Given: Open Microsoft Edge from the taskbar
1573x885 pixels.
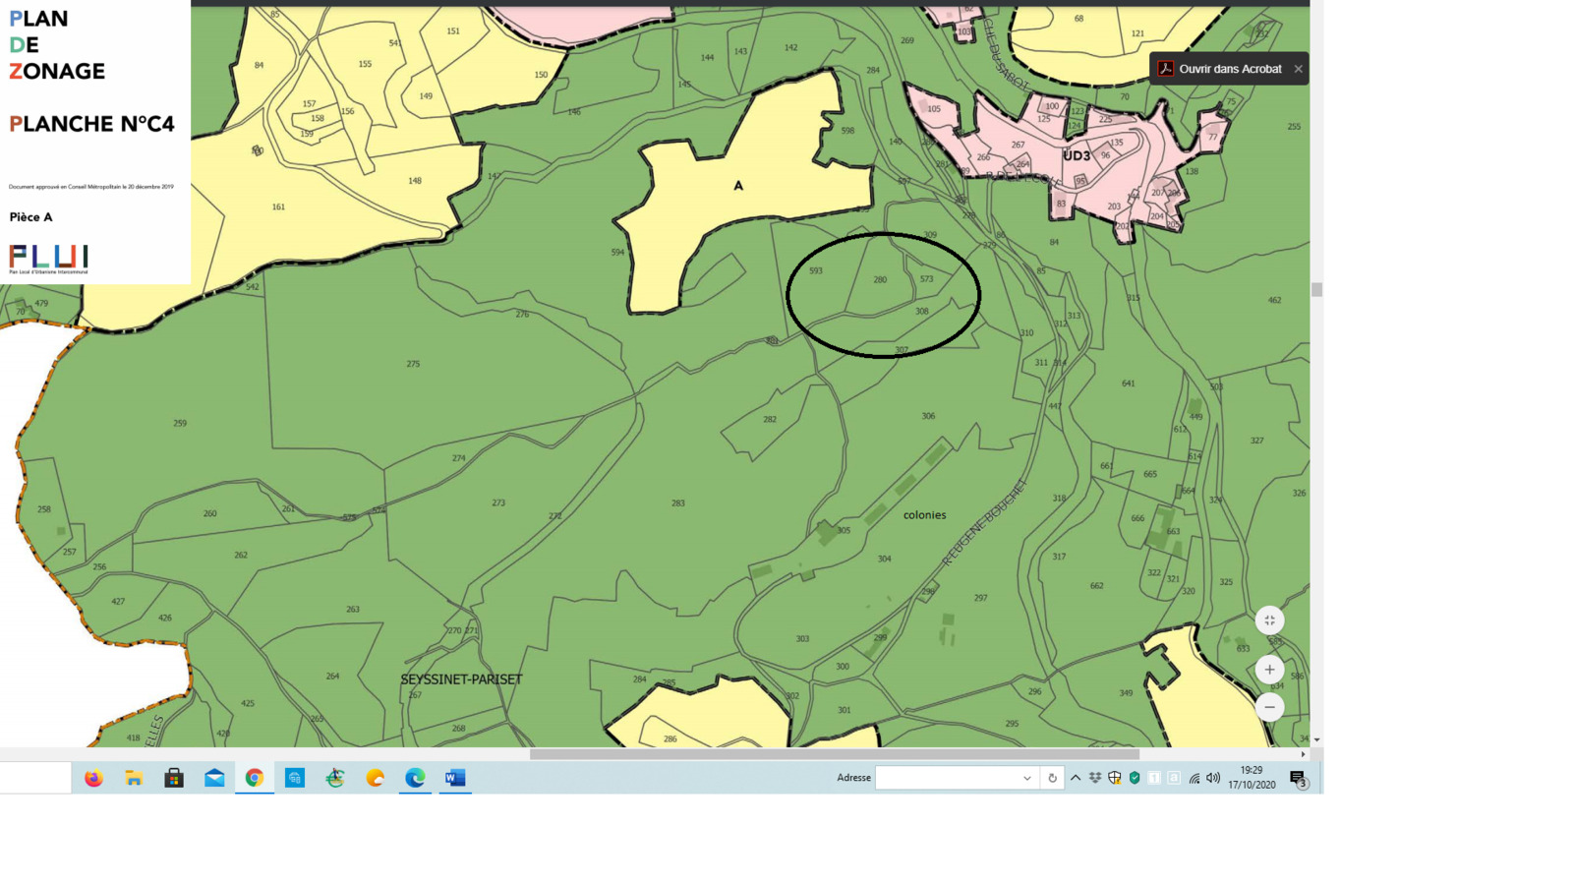Looking at the screenshot, I should [415, 778].
